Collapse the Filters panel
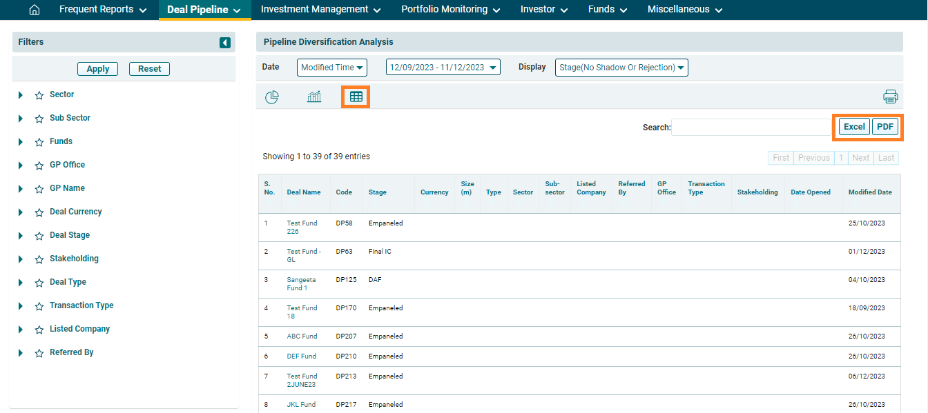The height and width of the screenshot is (413, 928). click(x=225, y=43)
